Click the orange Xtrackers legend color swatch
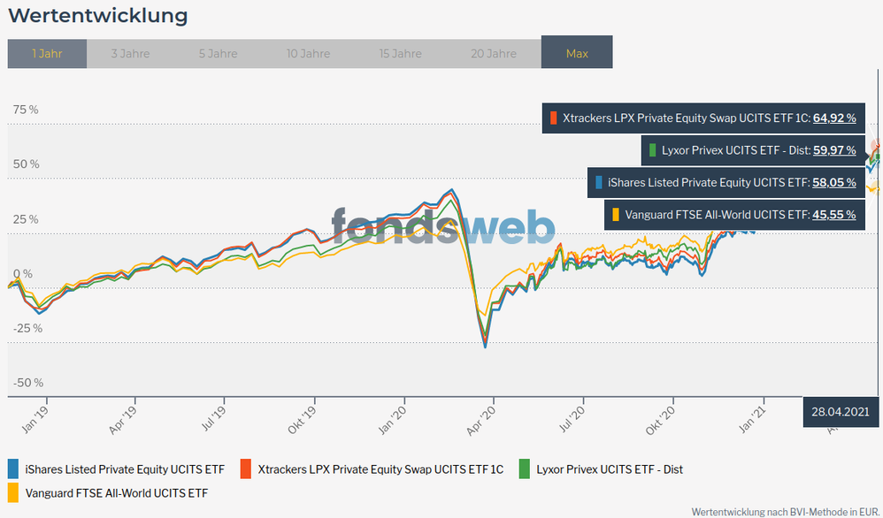Image resolution: width=883 pixels, height=518 pixels. point(247,469)
